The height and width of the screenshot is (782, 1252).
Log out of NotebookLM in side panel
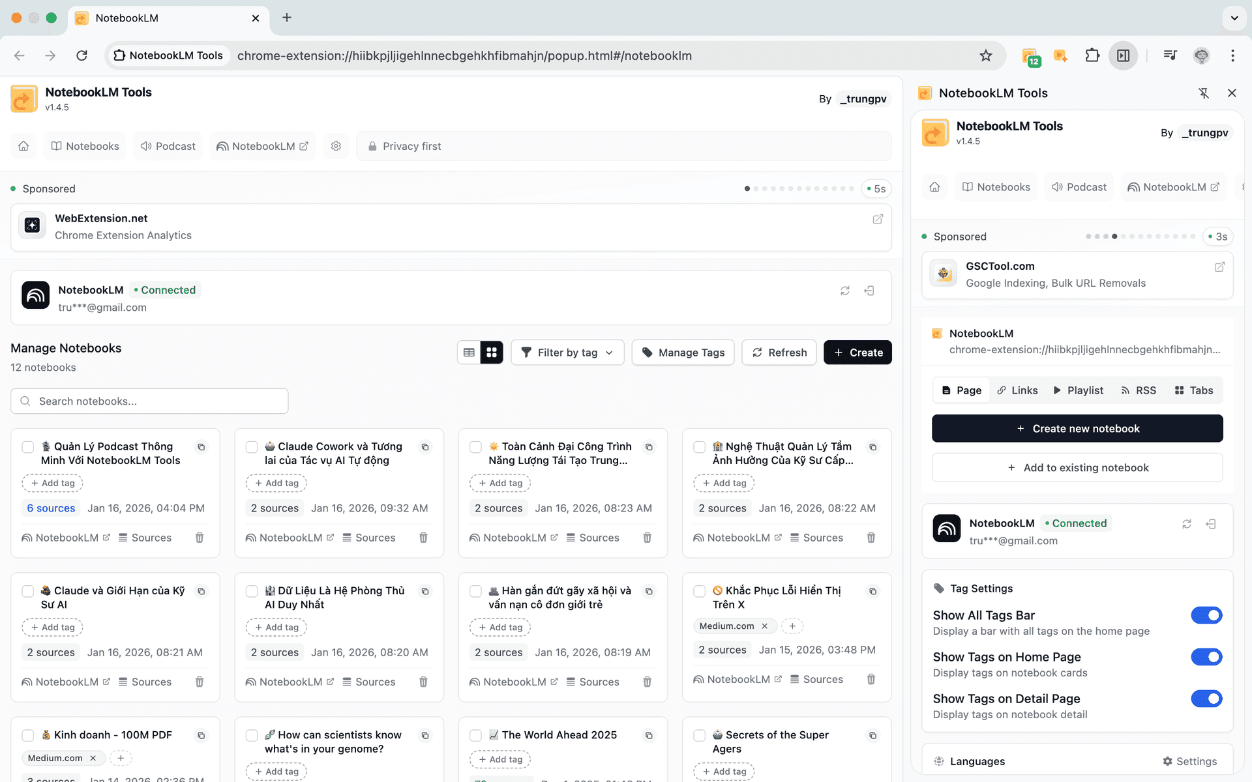(1211, 524)
